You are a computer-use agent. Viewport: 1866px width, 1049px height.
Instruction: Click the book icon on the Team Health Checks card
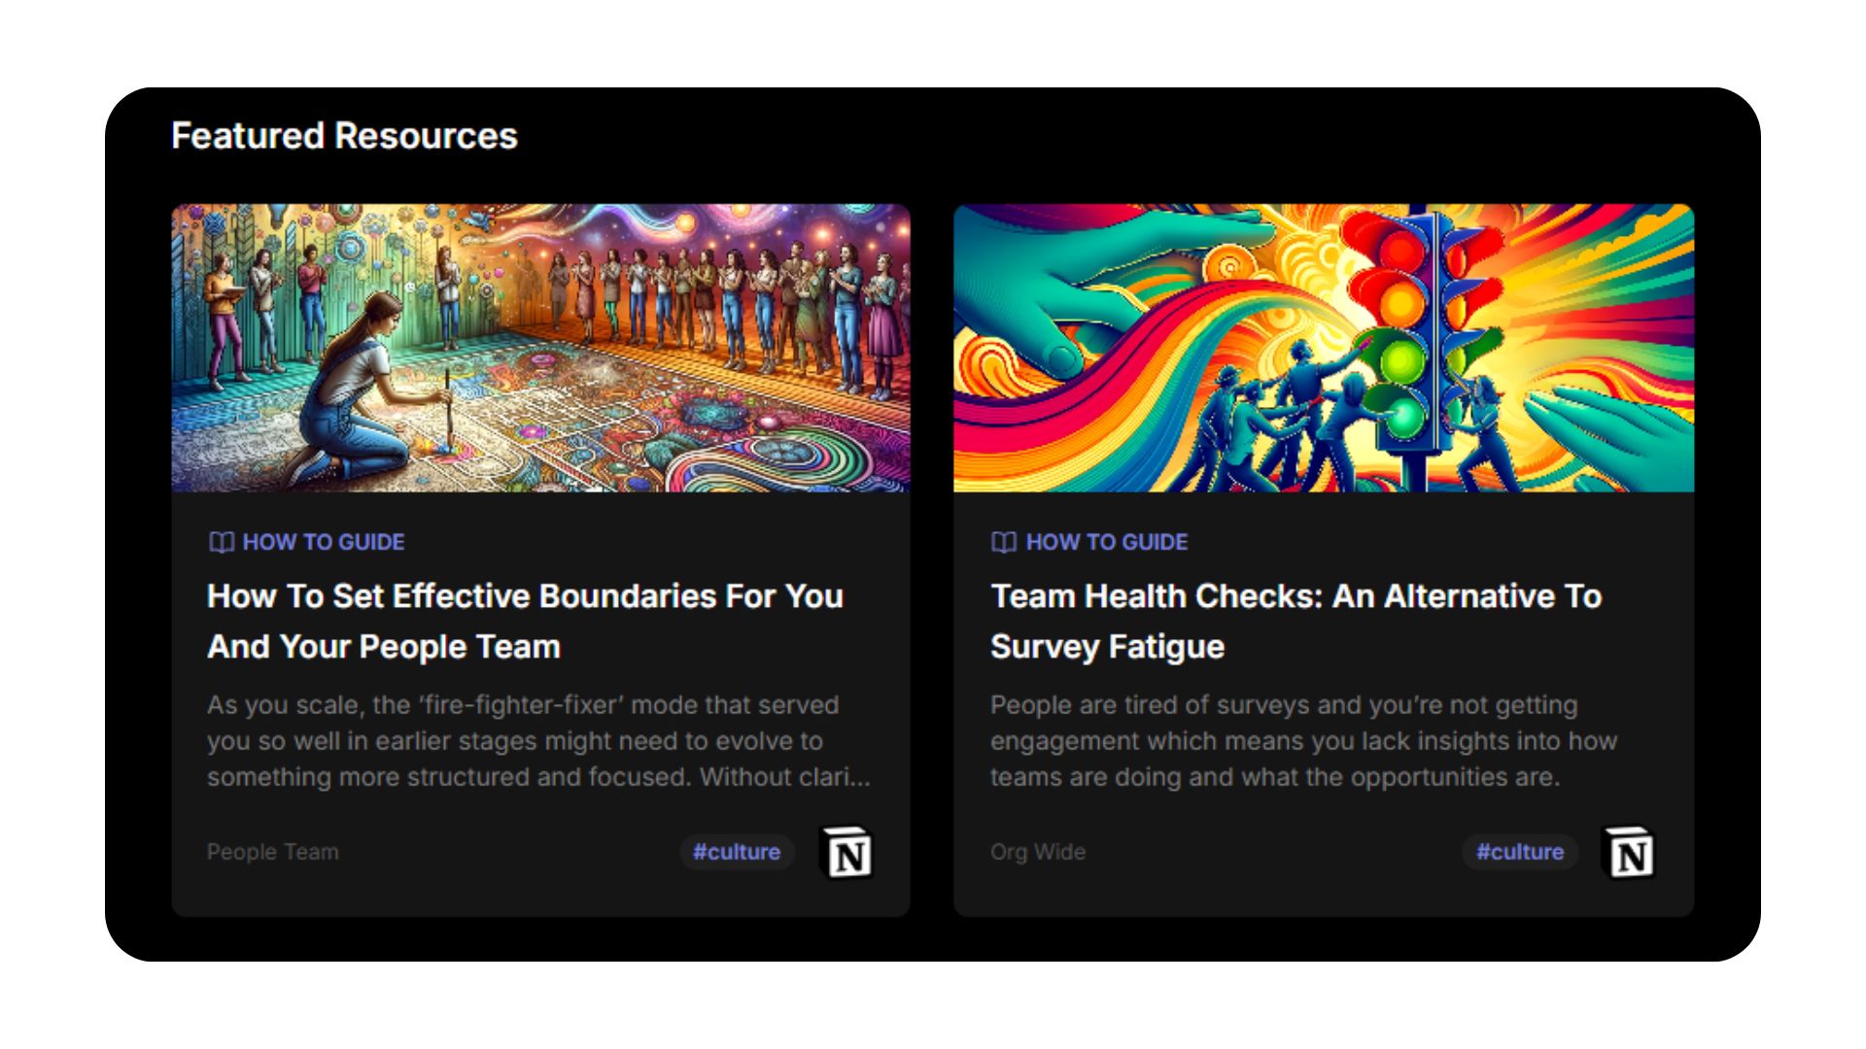pyautogui.click(x=1004, y=542)
